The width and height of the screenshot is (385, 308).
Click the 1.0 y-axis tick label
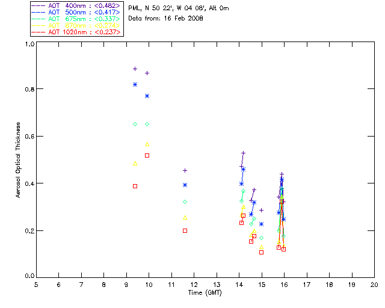point(29,44)
